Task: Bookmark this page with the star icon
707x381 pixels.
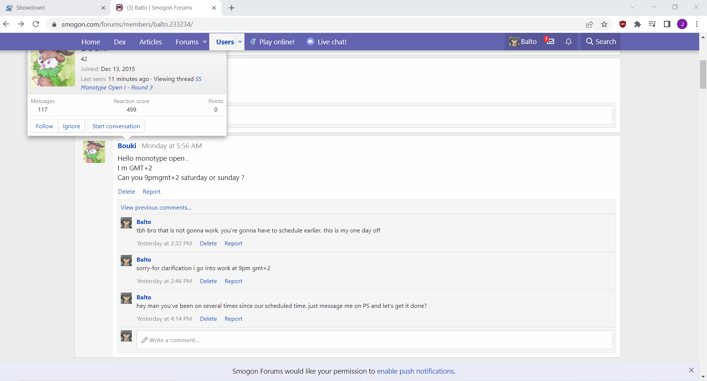Action: point(604,24)
